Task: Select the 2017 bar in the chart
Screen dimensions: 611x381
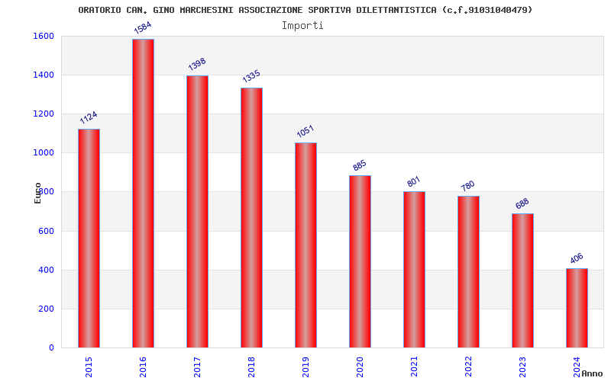Action: (197, 212)
